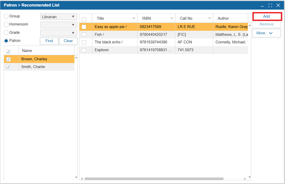The height and width of the screenshot is (184, 285).
Task: Check the Easy as apple pie checkbox
Action: tap(84, 27)
